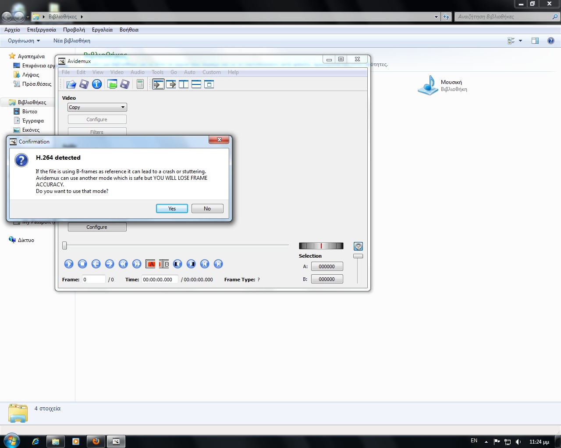This screenshot has width=561, height=448.
Task: Open the Calculator icon in Avidemux toolbar
Action: click(x=140, y=84)
